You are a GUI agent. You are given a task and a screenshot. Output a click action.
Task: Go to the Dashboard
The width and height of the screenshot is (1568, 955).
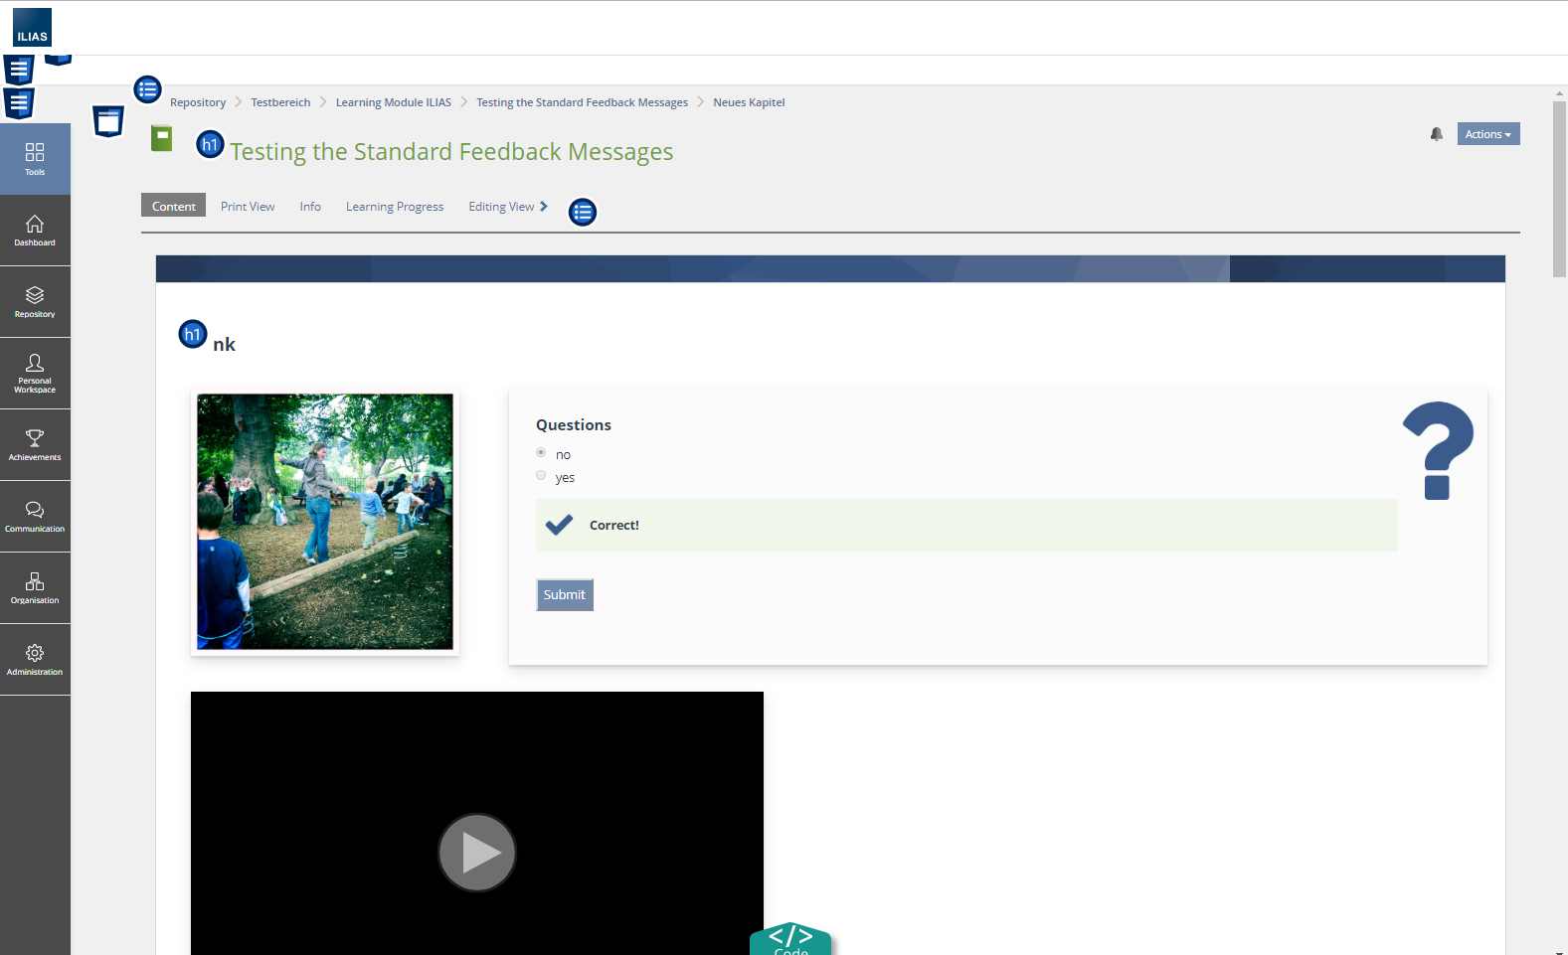[35, 231]
